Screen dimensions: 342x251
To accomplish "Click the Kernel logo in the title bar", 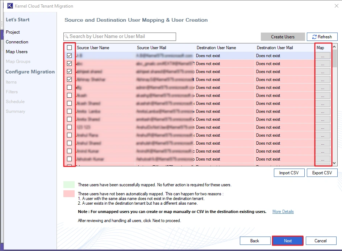I will click(10, 6).
